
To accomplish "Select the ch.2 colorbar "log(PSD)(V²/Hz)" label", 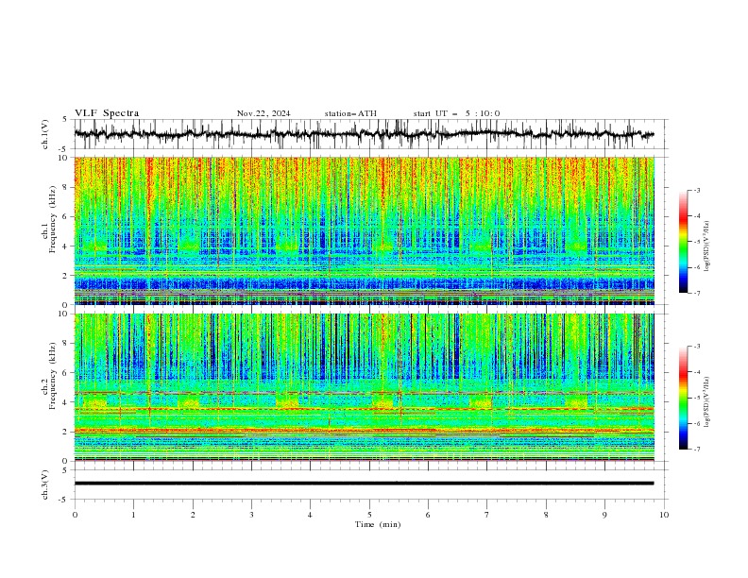I will click(x=707, y=402).
